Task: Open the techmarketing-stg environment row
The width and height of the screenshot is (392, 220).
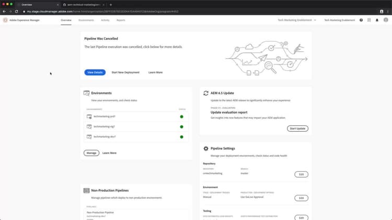Action: click(136, 127)
